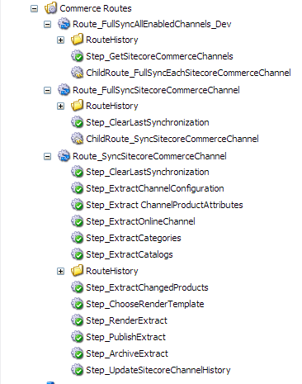Image resolution: width=302 pixels, height=384 pixels.
Task: Click the Step_GetSitecoreCommerceChannels gear icon
Action: [77, 56]
